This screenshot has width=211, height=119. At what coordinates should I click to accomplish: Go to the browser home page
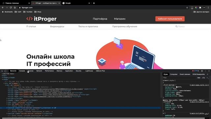[x=15, y=8]
